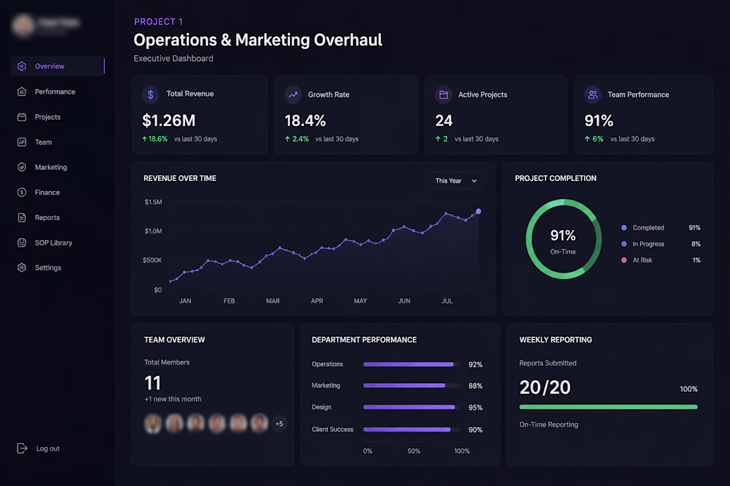This screenshot has width=730, height=486.
Task: Click the highlighted last point on revenue chart
Action: pyautogui.click(x=478, y=211)
